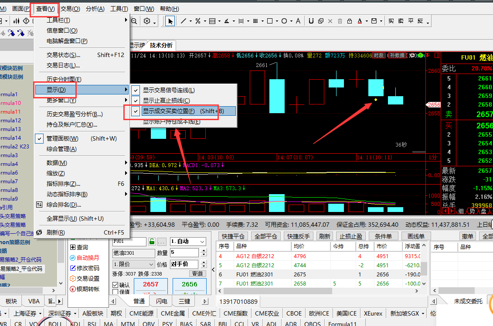Select the arrow pointer tool

click(x=170, y=21)
